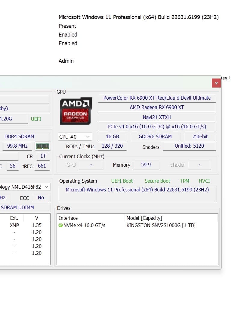Screen dimensions: 250x314
Task: Close the summary window with red X
Action: pos(216,83)
